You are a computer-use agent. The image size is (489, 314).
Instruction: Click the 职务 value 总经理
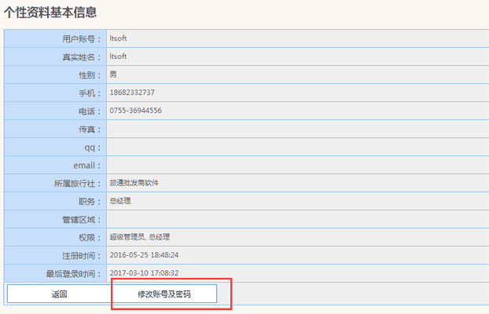[x=120, y=201]
